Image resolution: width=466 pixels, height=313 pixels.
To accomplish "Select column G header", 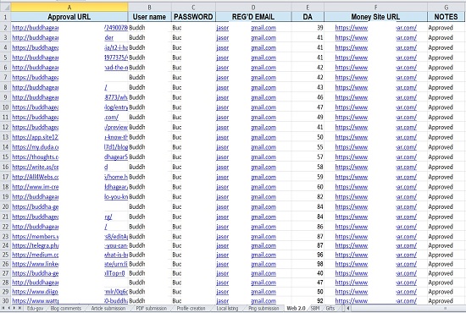I will [446, 8].
